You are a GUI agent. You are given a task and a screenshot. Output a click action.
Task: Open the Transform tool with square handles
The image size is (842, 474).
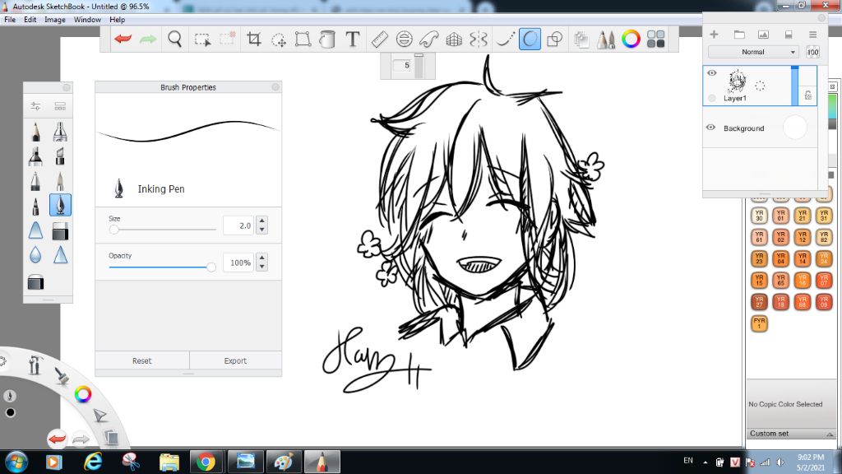(303, 39)
